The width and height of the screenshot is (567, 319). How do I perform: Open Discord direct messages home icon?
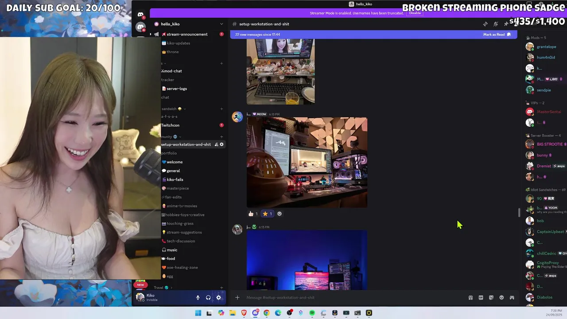[x=140, y=15]
